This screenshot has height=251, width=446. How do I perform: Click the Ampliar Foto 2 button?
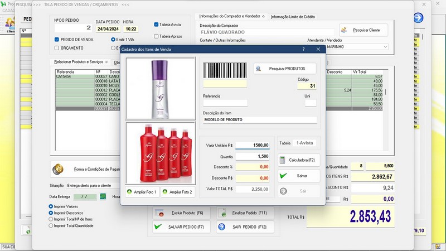(x=178, y=192)
